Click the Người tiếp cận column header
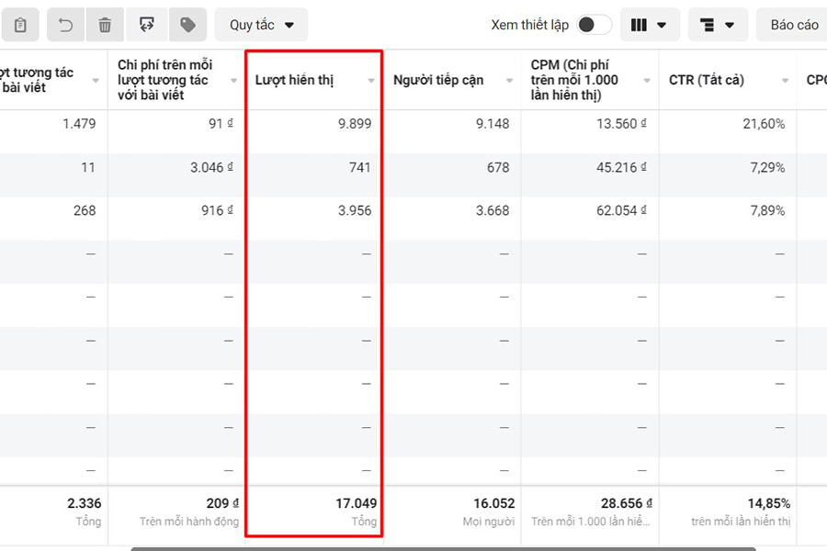The height and width of the screenshot is (551, 827). (x=438, y=80)
